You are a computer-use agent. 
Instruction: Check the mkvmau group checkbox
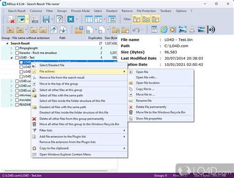(17, 95)
